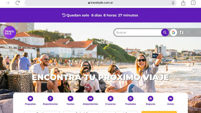Open the browser tabs counter
The height and width of the screenshot is (113, 201).
[193, 3]
